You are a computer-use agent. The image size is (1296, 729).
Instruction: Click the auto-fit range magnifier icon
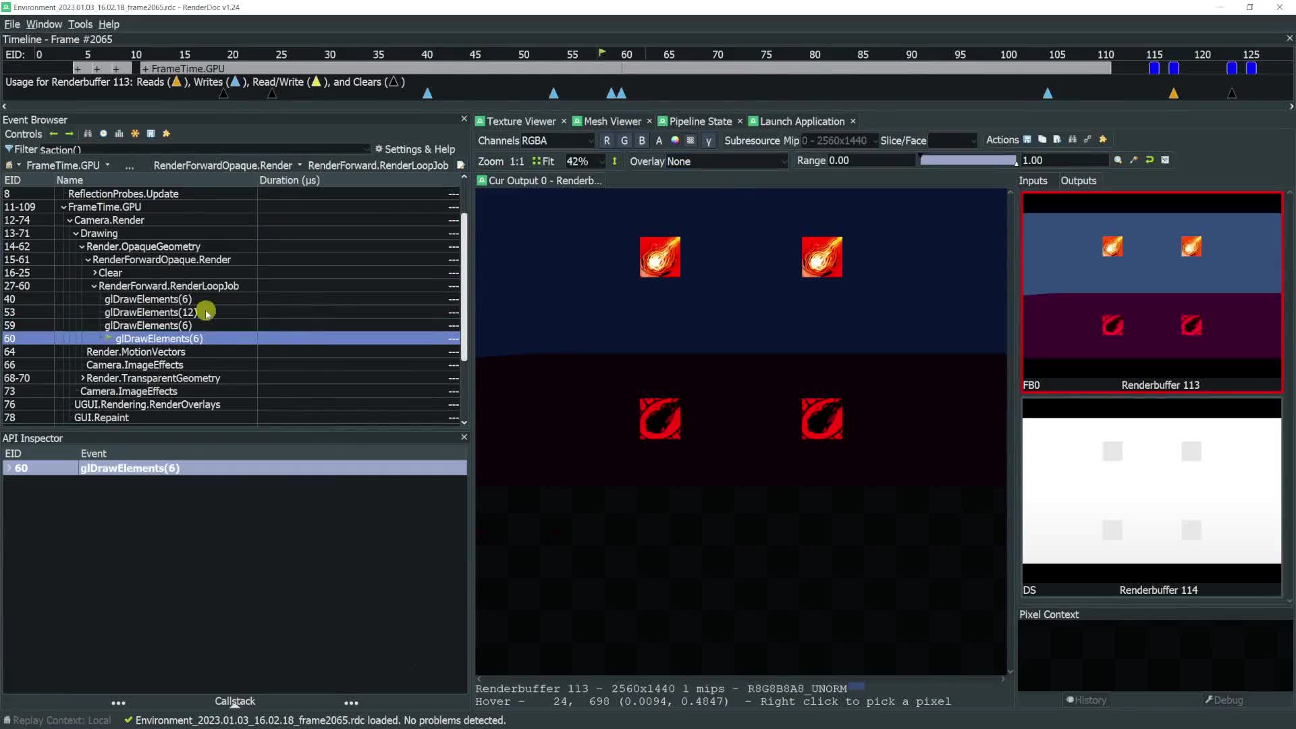(1118, 160)
